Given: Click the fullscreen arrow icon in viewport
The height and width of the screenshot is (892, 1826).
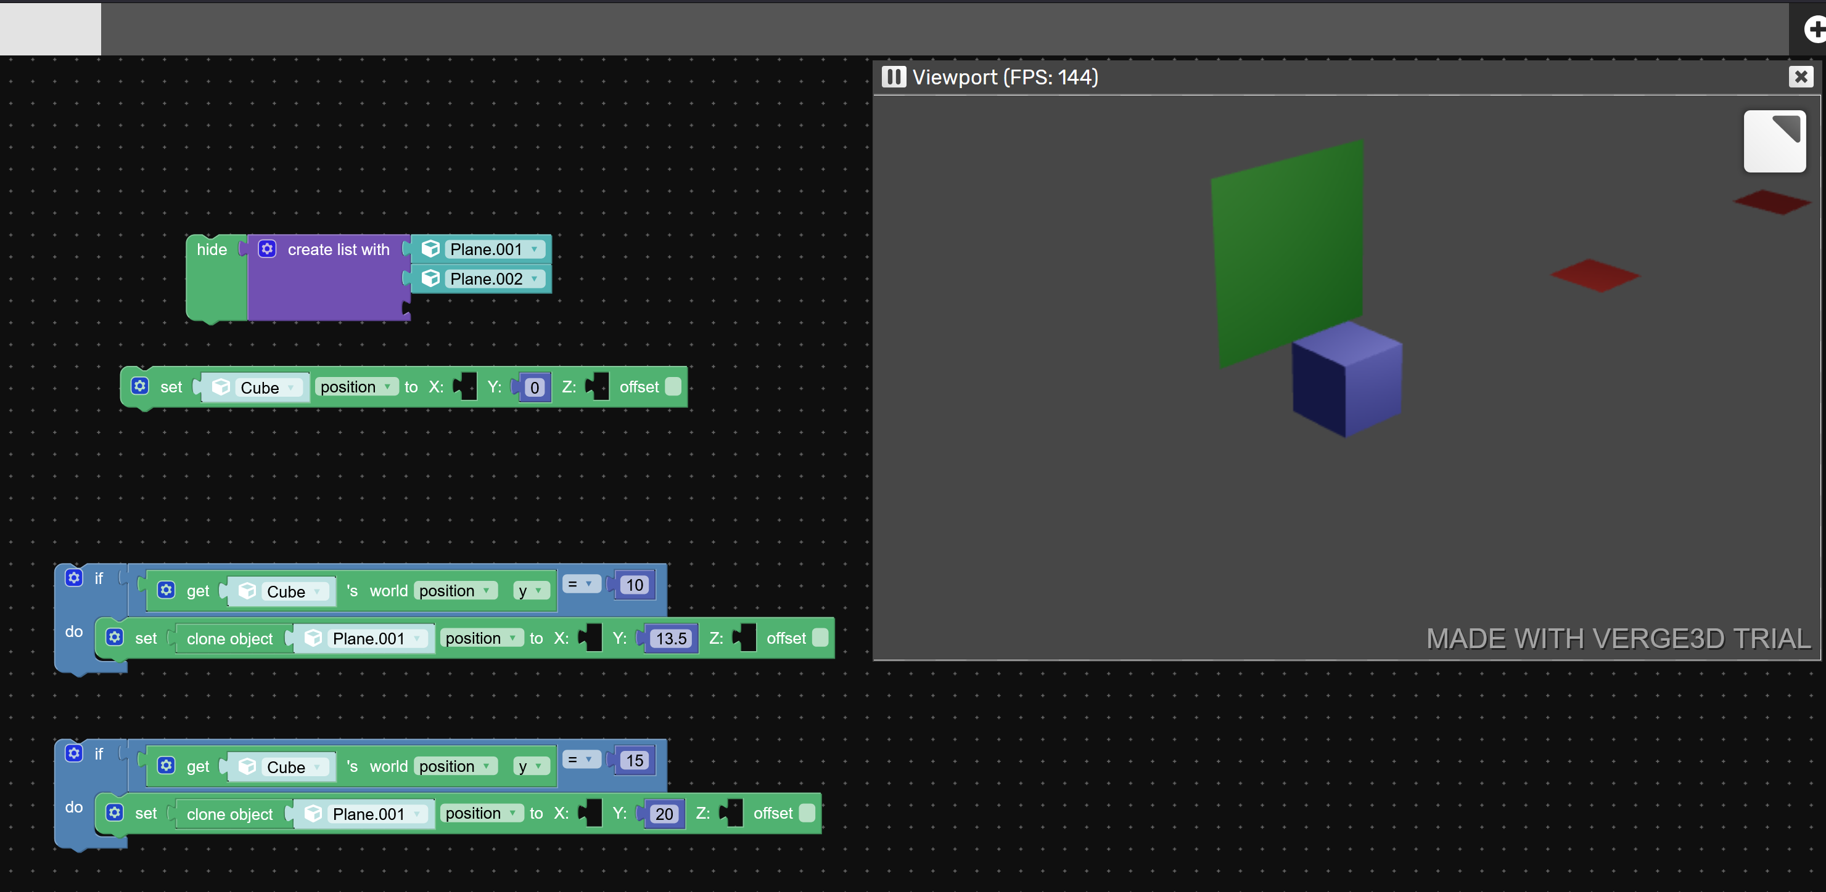Looking at the screenshot, I should (x=1774, y=141).
